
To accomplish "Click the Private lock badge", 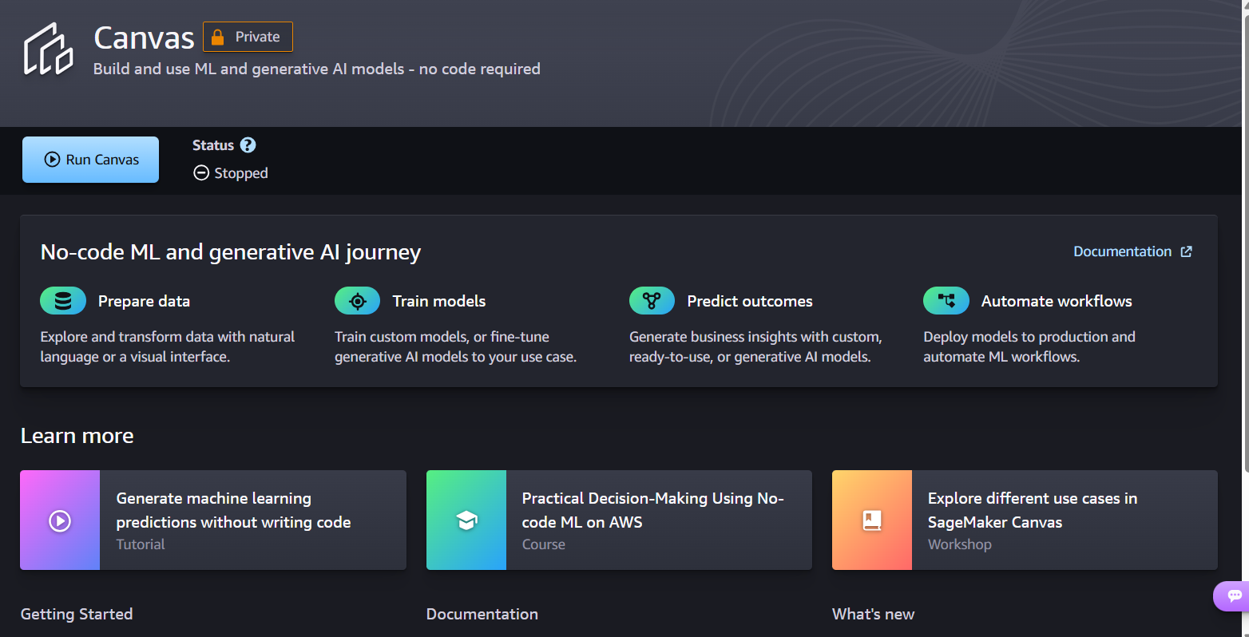I will tap(248, 37).
